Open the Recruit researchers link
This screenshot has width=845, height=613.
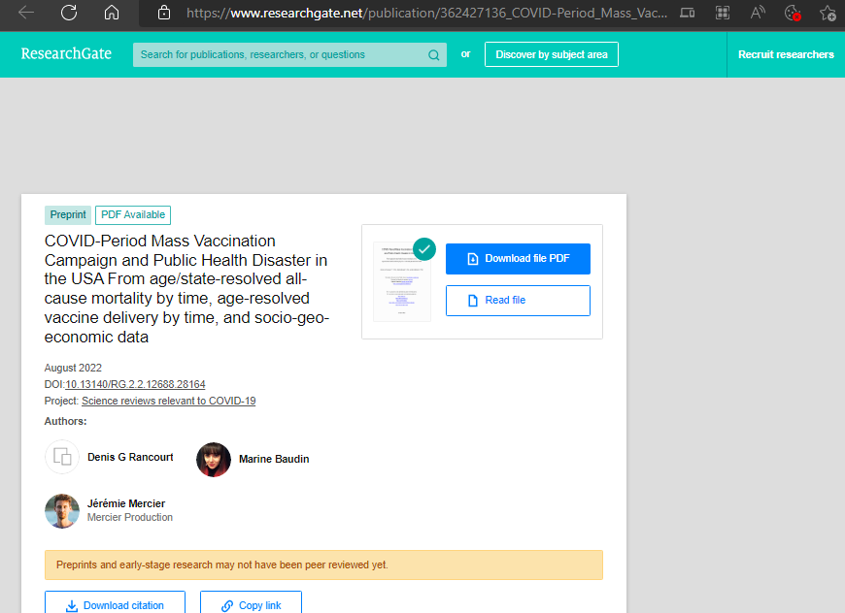click(x=786, y=54)
